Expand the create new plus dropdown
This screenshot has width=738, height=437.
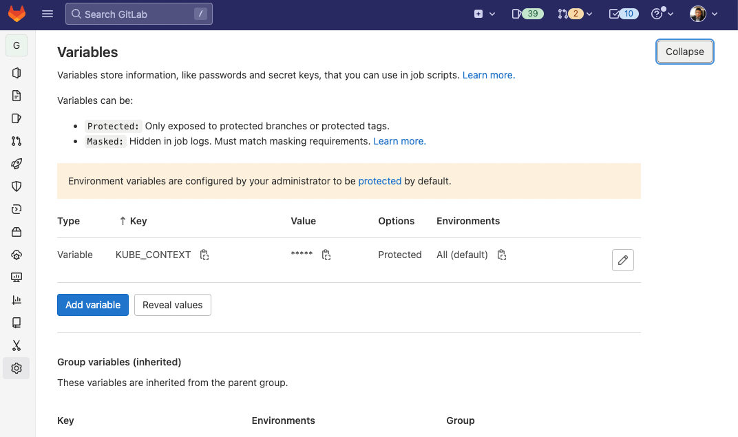coord(485,14)
